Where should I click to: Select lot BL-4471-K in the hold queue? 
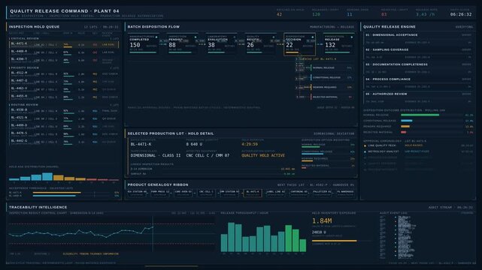point(64,45)
